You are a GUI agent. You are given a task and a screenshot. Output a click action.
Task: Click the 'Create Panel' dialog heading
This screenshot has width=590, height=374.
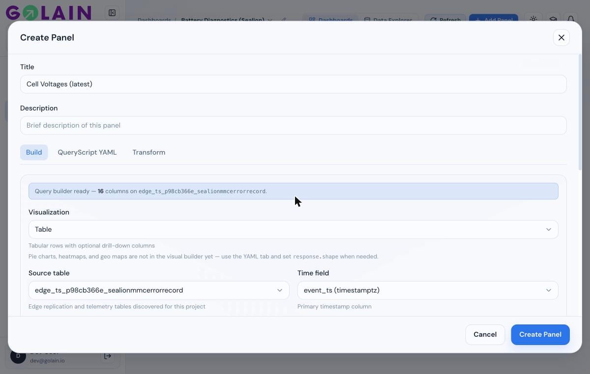pyautogui.click(x=47, y=37)
